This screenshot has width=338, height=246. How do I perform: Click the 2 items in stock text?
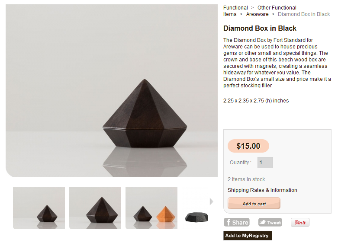[246, 179]
